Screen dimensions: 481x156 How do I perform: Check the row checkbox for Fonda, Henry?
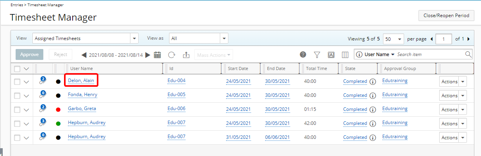tap(17, 96)
